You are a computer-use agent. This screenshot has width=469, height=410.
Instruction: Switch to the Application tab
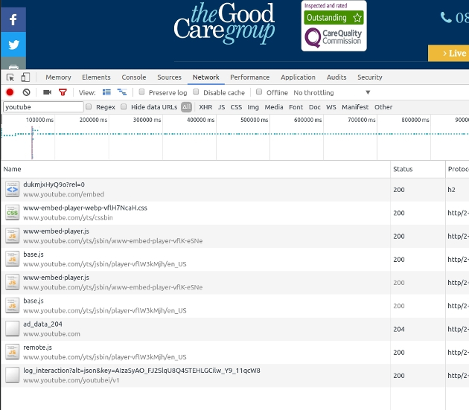(x=298, y=77)
